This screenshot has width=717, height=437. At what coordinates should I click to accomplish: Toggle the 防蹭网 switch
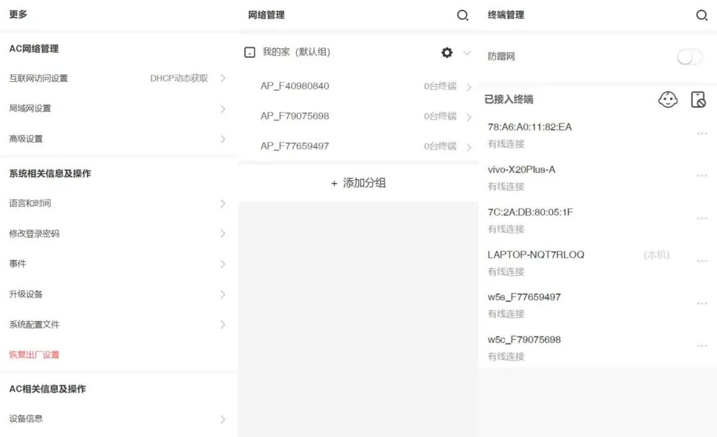(x=690, y=57)
